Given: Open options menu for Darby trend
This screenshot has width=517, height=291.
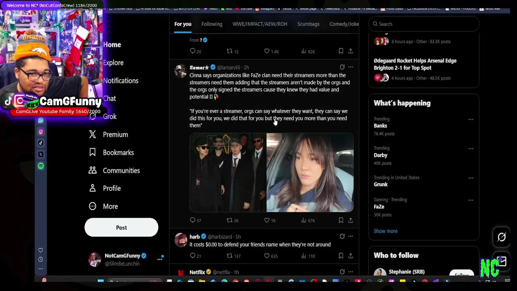Looking at the screenshot, I should point(471,149).
